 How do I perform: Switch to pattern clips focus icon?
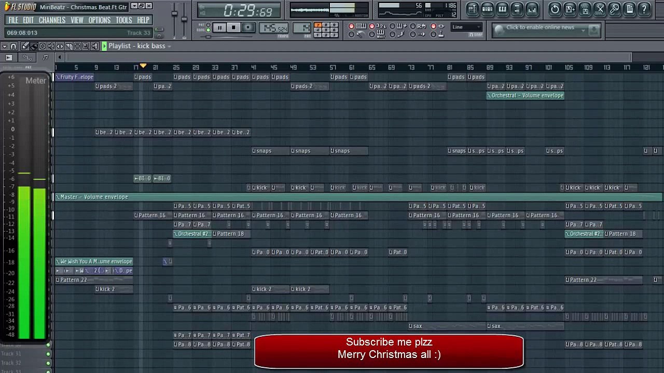[45, 58]
